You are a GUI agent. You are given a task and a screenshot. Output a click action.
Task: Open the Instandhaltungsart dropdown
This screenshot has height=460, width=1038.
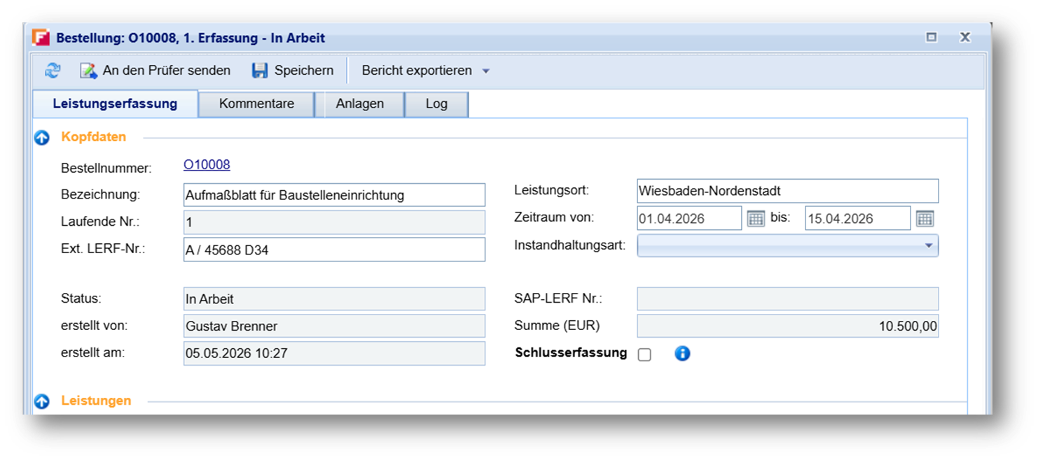pos(788,245)
